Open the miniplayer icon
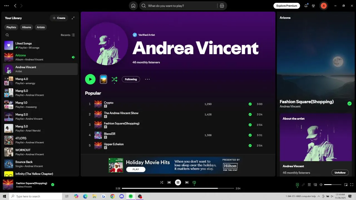The image size is (356, 200). (346, 185)
